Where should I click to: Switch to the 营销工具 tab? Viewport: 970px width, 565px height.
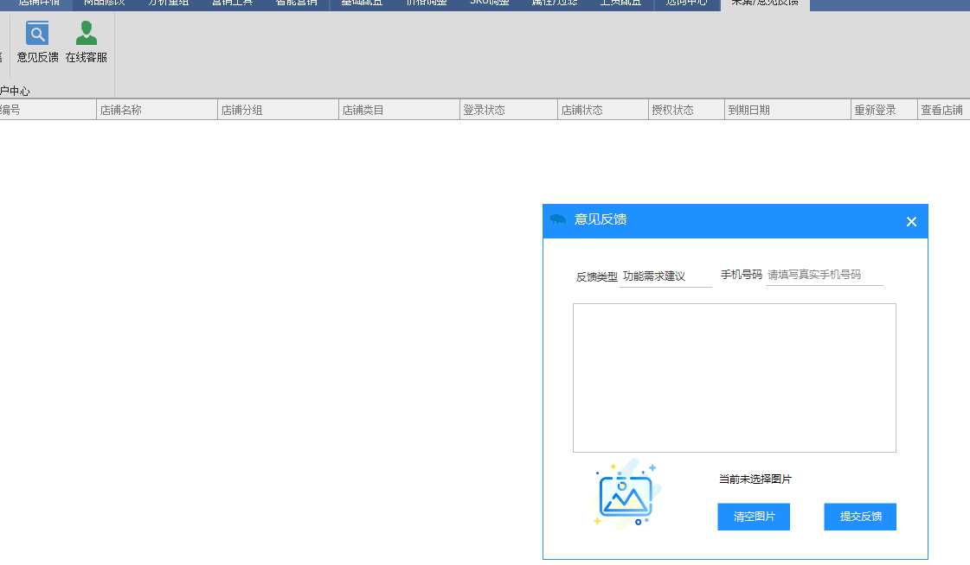click(x=232, y=3)
